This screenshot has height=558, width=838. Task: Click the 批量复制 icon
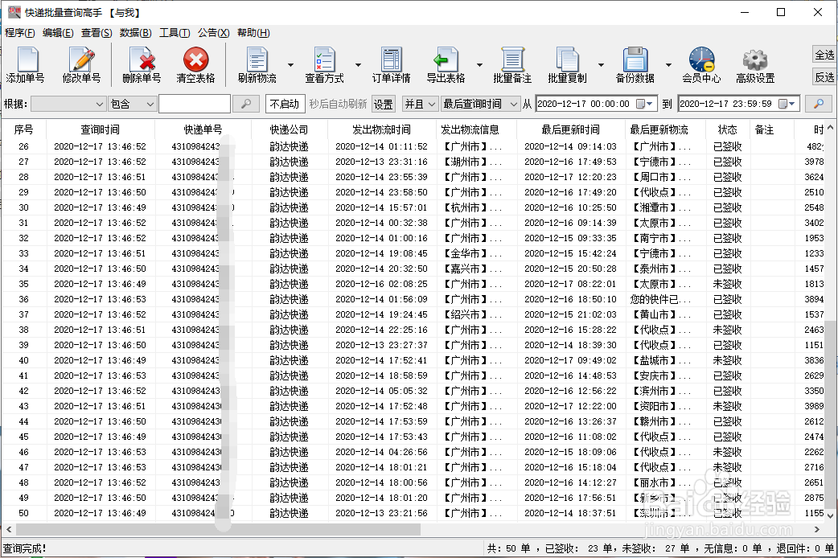[x=567, y=64]
